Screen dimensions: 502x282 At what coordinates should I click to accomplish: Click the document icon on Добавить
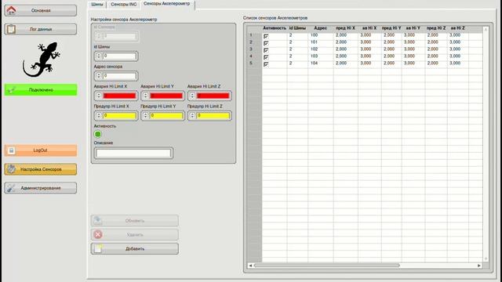tap(98, 248)
